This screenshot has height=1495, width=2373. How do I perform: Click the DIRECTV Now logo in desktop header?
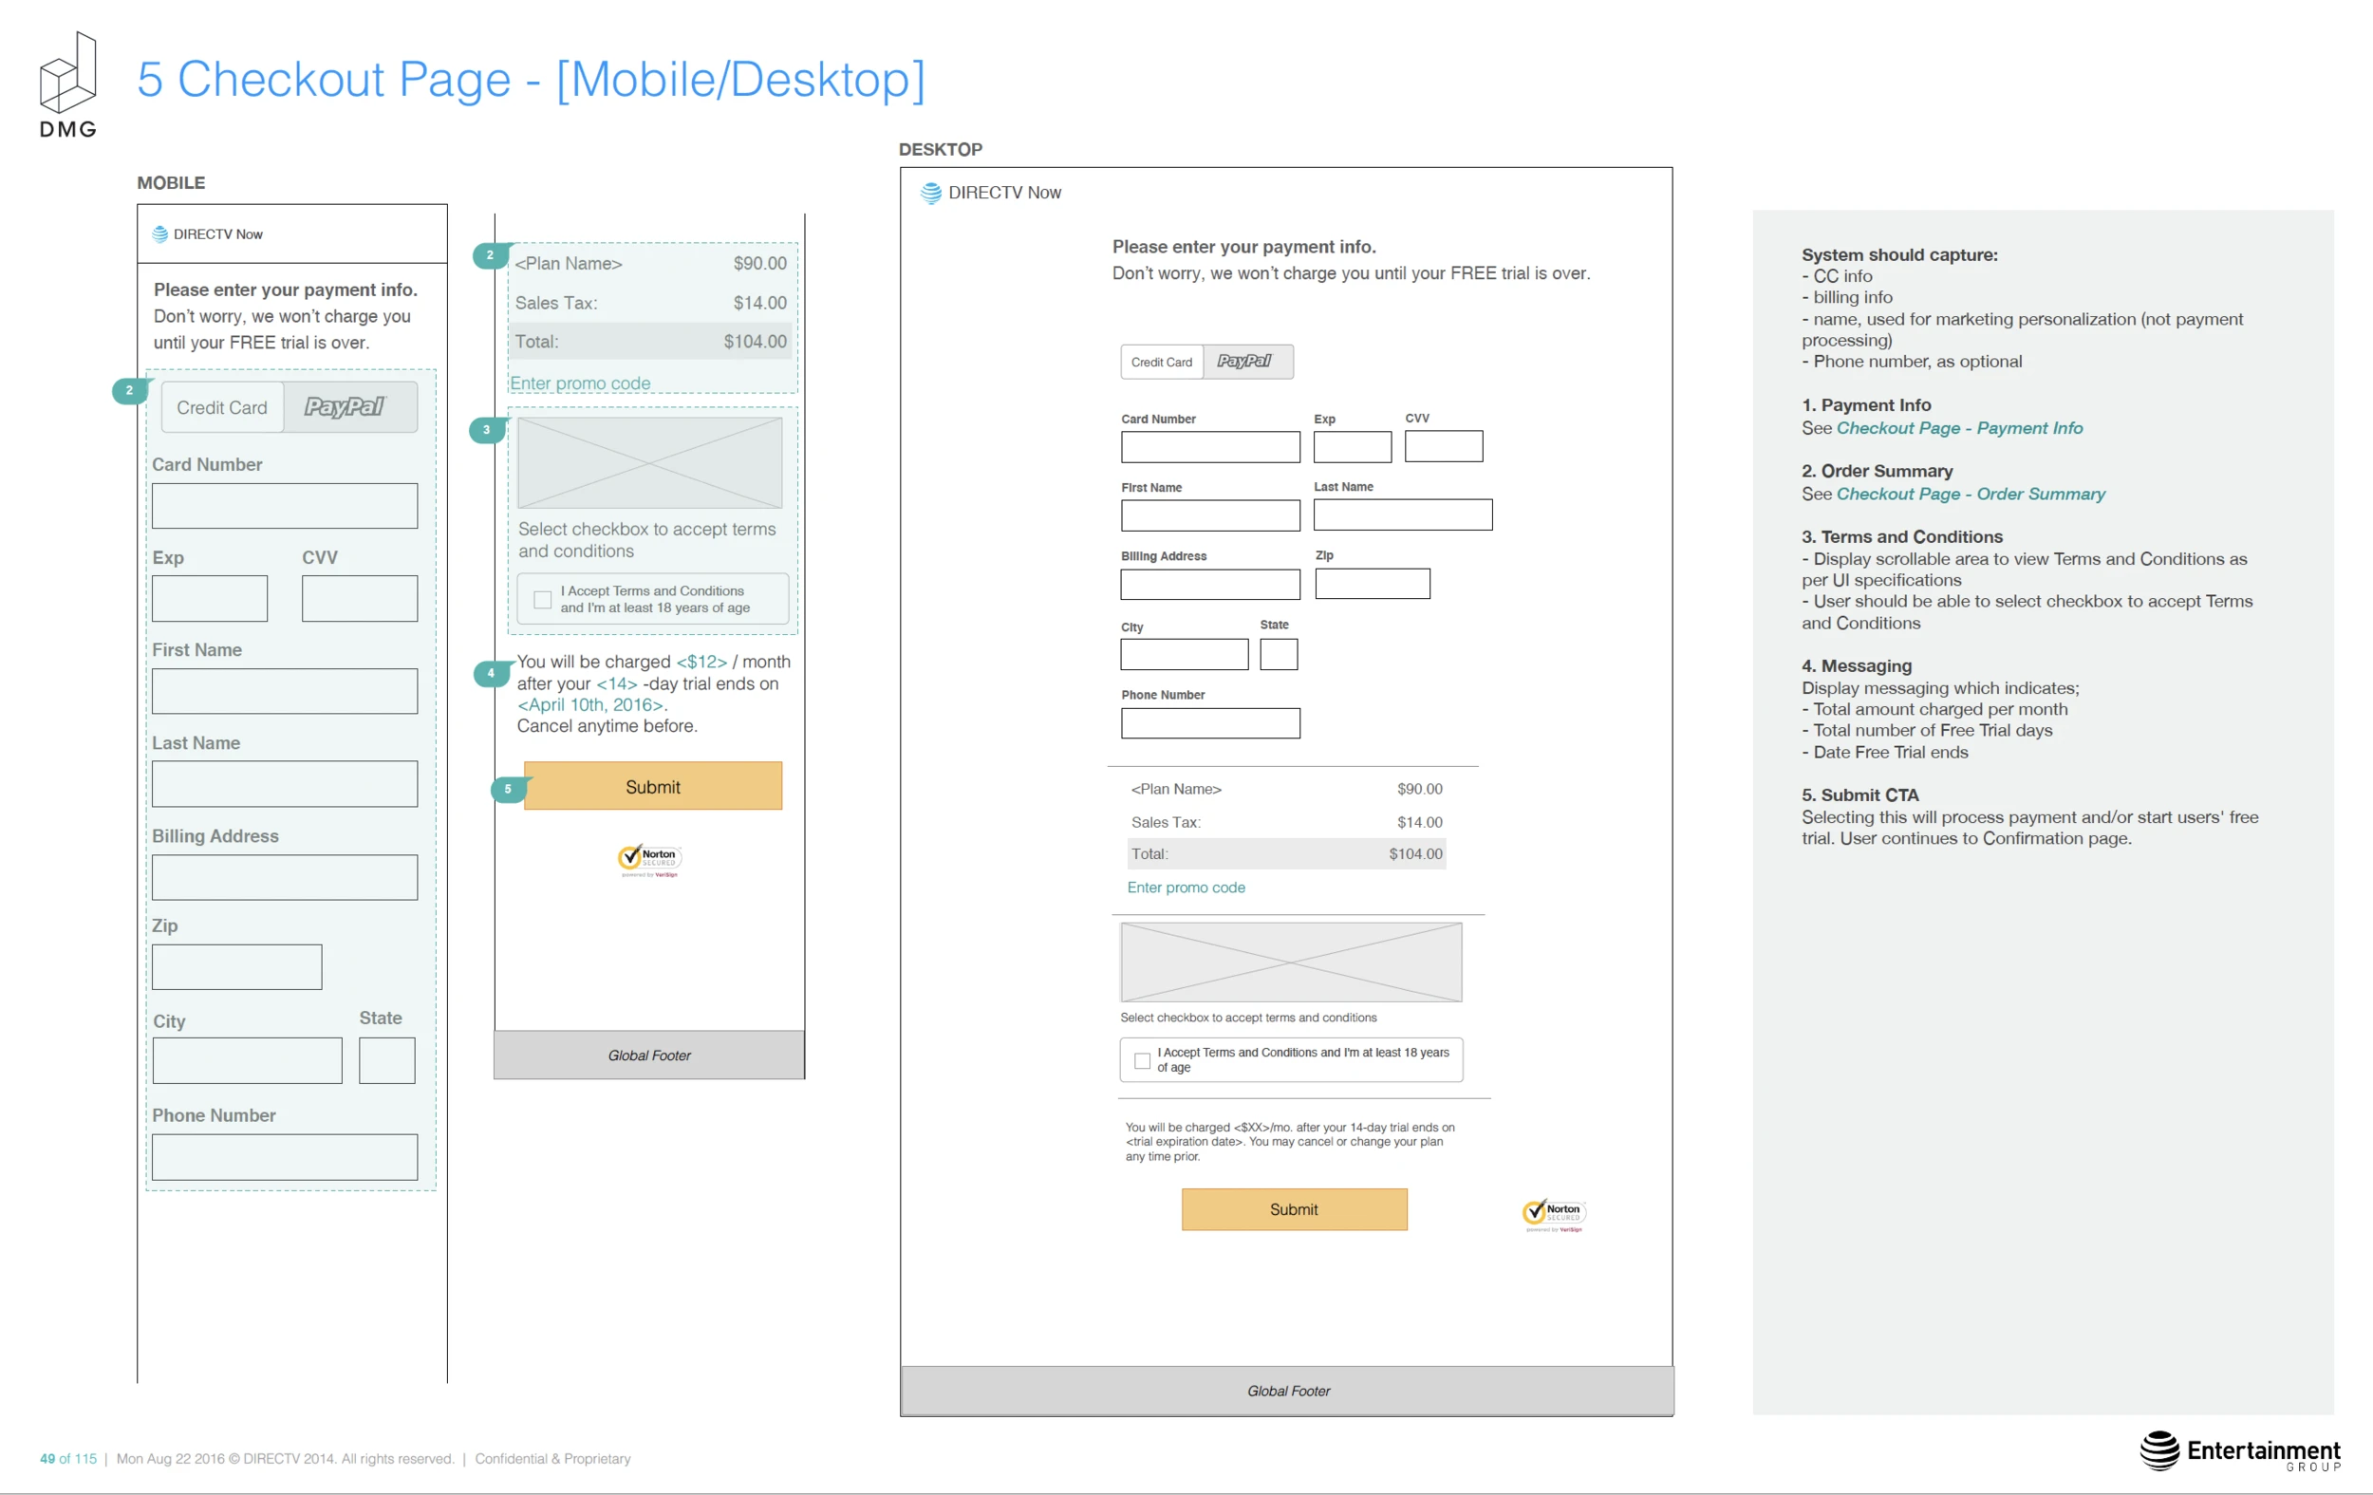pyautogui.click(x=991, y=193)
